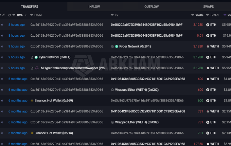Open the OUTFLOW tab
231x146 pixels.
pos(152,7)
